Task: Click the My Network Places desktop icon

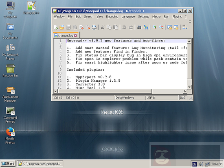Action: (x=10, y=52)
